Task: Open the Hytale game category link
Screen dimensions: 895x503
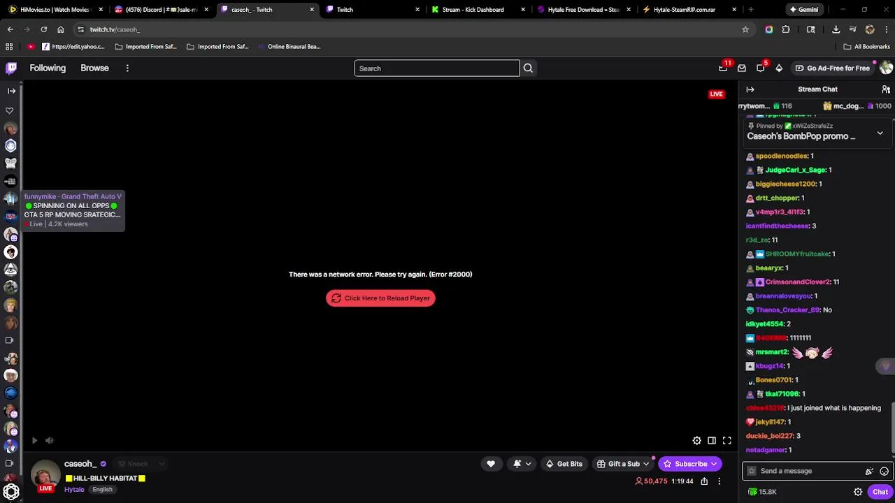Action: 74,490
